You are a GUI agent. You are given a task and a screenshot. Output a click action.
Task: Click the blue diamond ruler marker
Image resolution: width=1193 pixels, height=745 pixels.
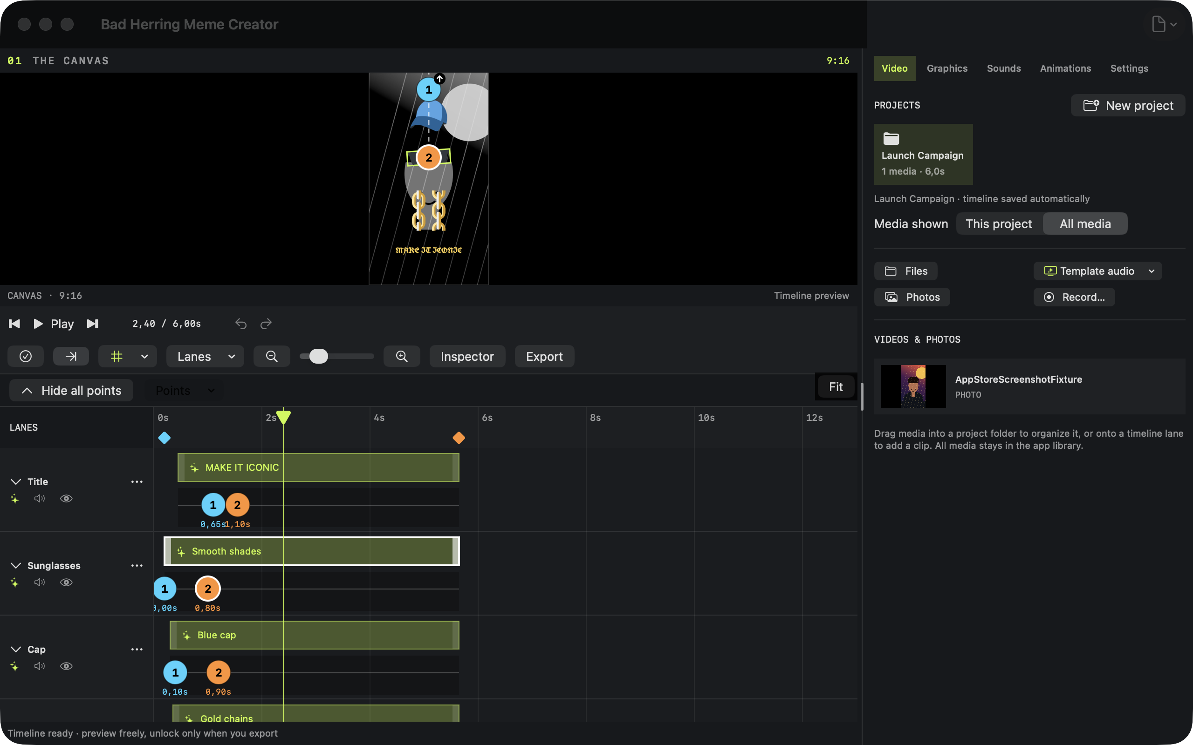pos(164,438)
